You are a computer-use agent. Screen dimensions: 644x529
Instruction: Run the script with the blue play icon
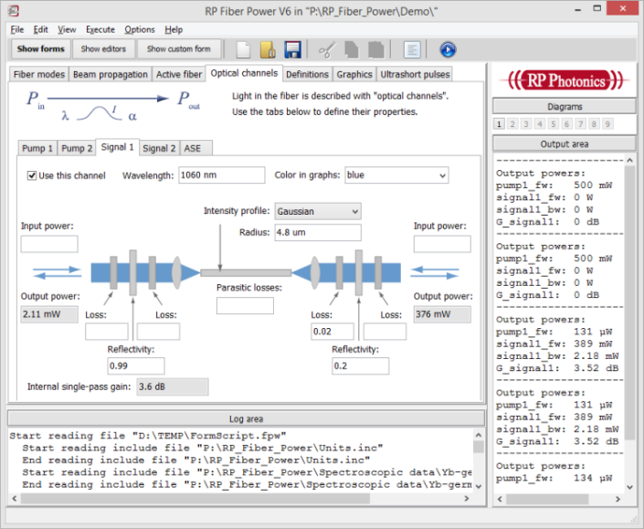(448, 49)
